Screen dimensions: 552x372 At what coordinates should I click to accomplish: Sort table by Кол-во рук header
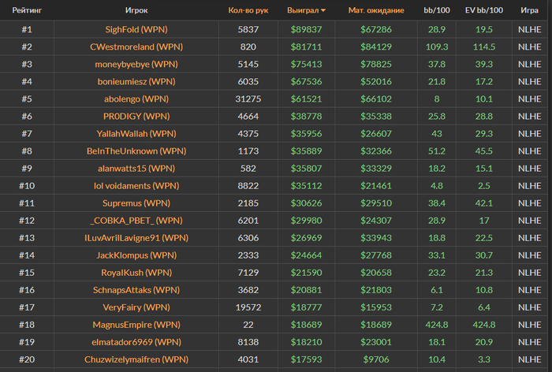(x=248, y=10)
